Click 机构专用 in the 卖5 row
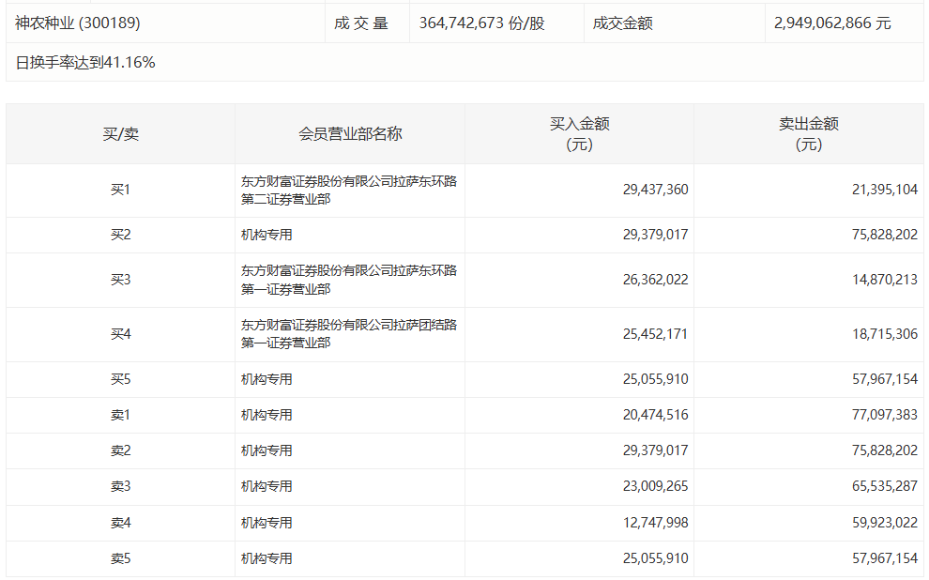 click(x=267, y=558)
